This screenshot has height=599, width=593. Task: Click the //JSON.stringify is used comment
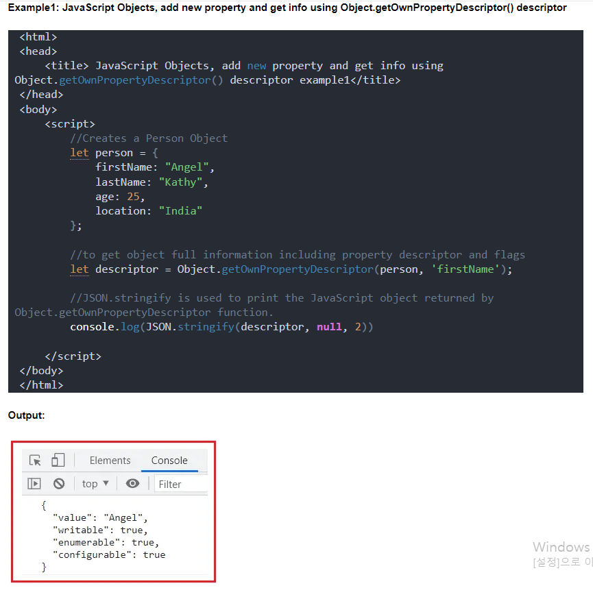(254, 305)
